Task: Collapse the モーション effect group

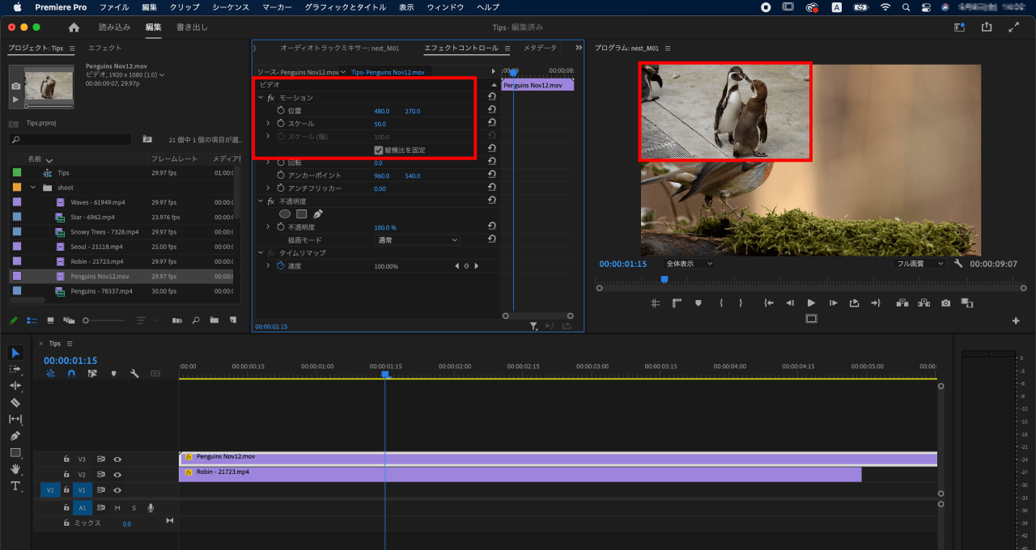Action: [260, 97]
